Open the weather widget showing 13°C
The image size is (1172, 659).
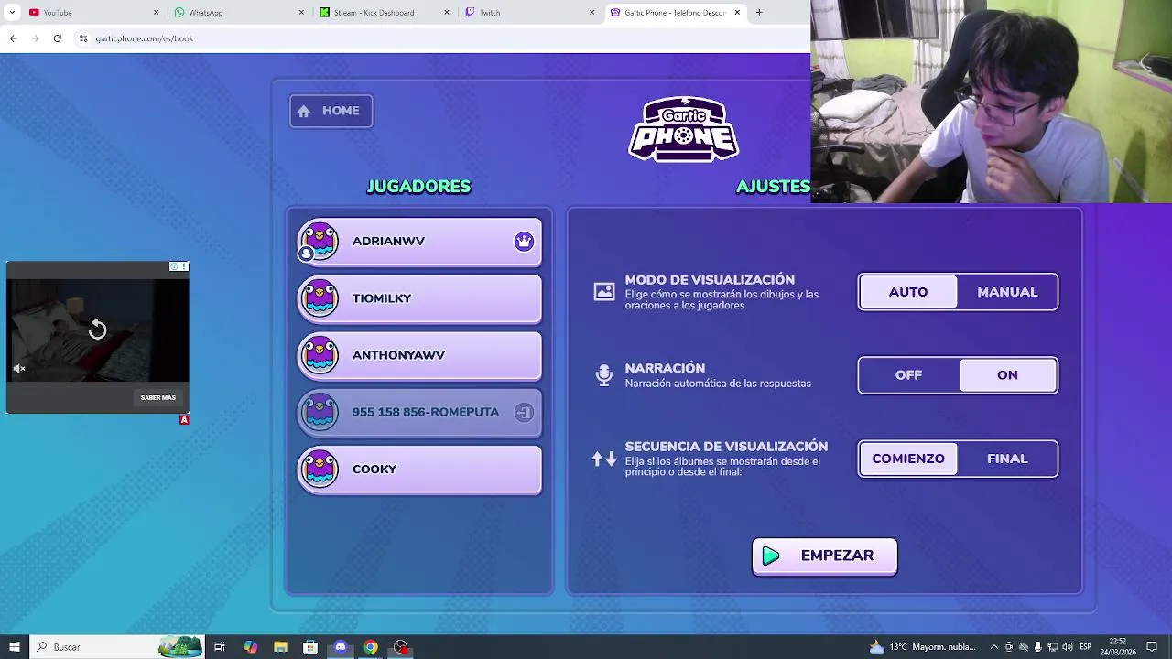923,647
